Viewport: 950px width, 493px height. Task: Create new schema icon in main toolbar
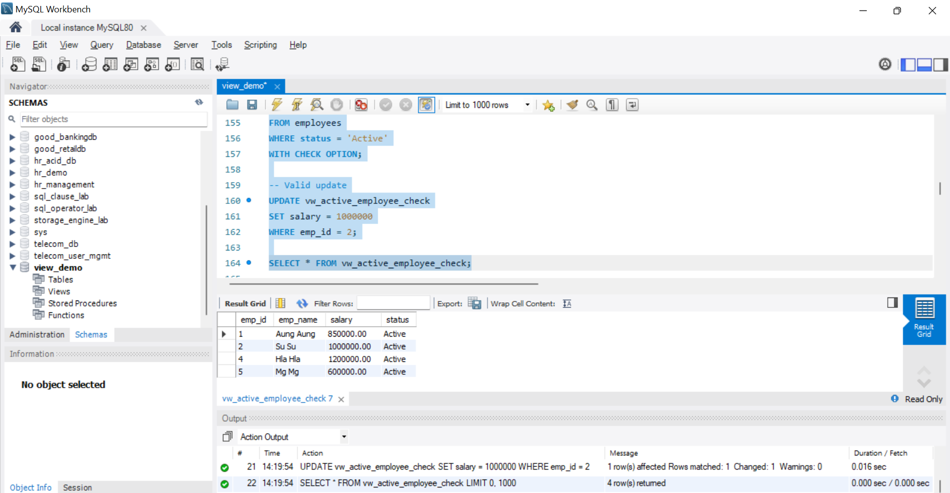click(x=89, y=64)
